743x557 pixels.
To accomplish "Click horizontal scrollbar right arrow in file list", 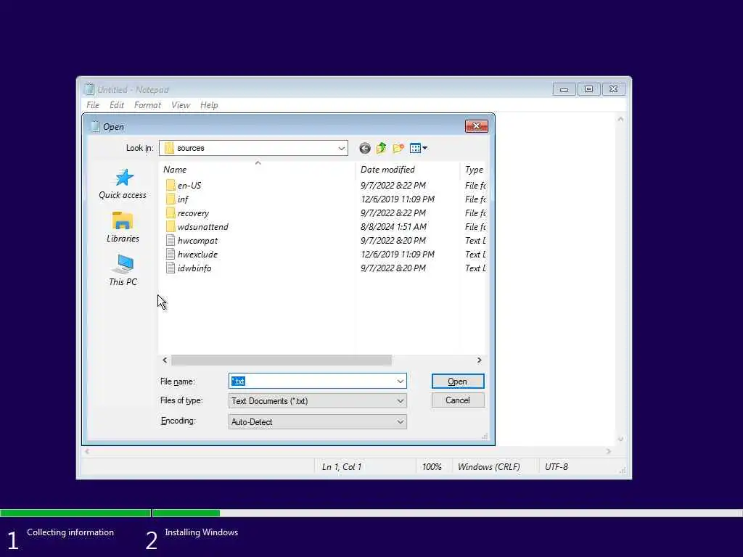I will point(480,360).
